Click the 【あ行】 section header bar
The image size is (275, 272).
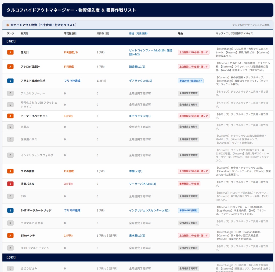click(x=138, y=41)
